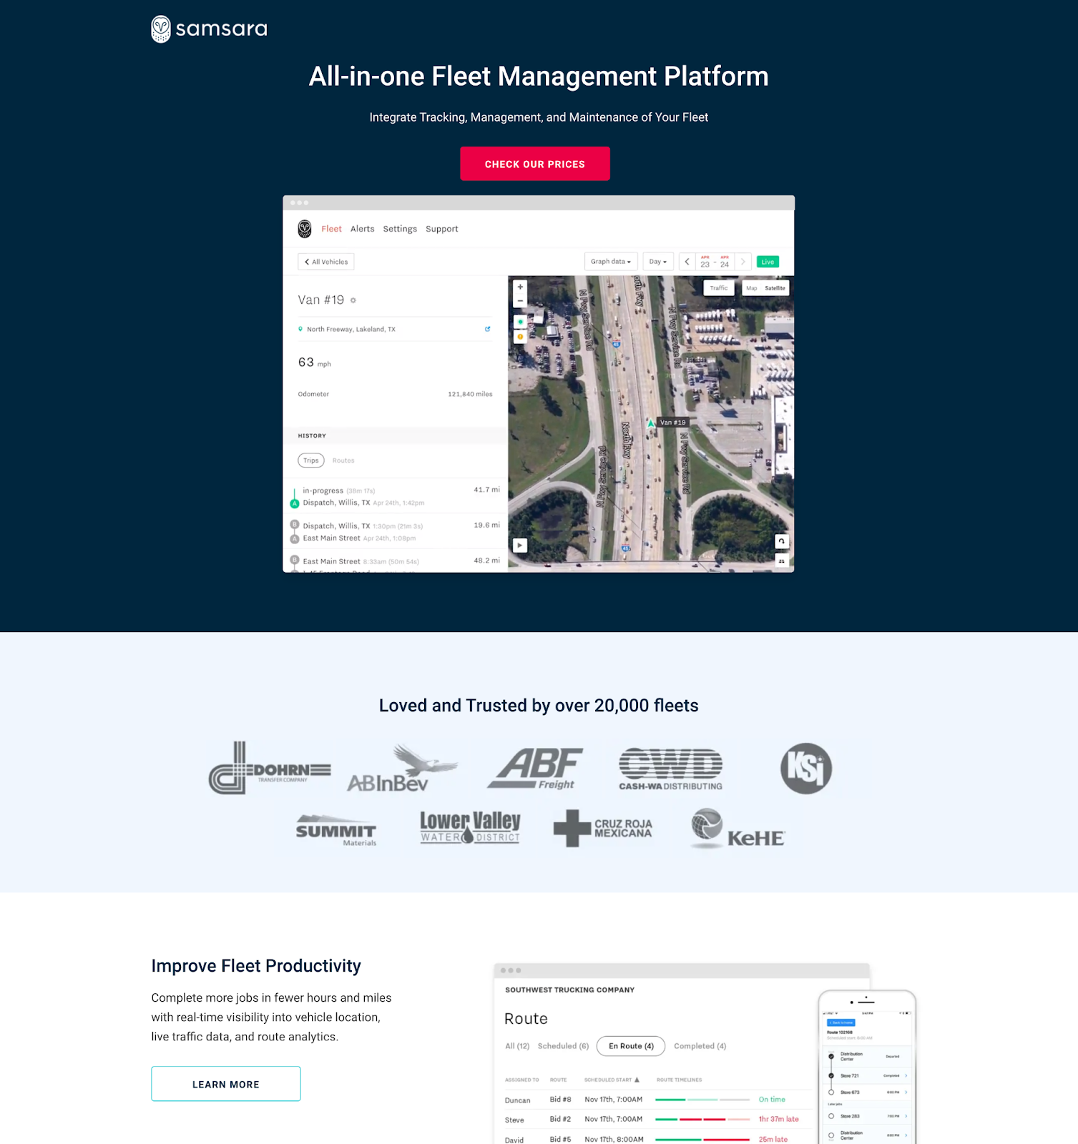Click the ABInBev logo
Viewport: 1078px width, 1144px height.
(x=402, y=768)
